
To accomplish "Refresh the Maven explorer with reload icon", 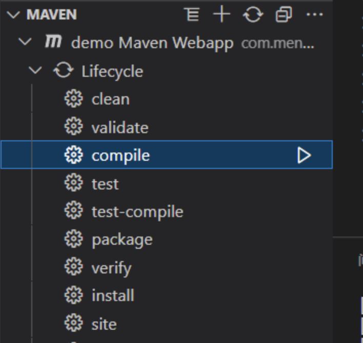I will coord(253,14).
